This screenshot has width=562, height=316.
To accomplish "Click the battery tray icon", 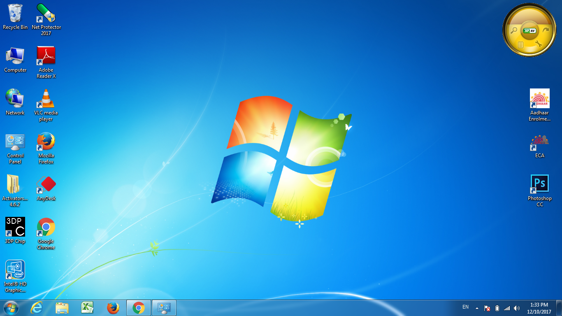I will click(497, 308).
